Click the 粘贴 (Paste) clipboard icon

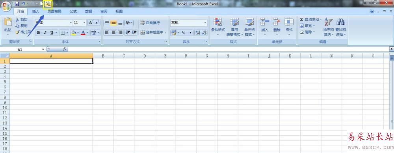pos(8,22)
